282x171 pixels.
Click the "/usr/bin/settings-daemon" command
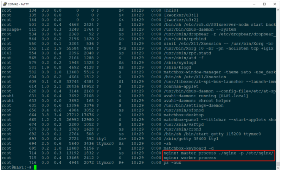(193, 105)
